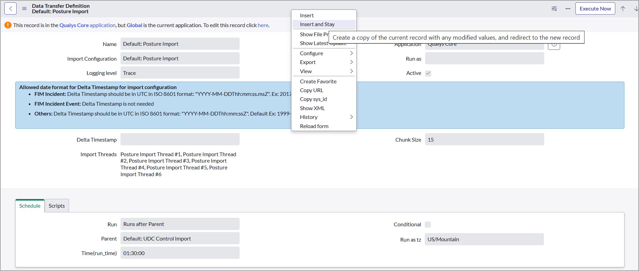Image resolution: width=639 pixels, height=271 pixels.
Task: Open the Qualys Core application link
Action: click(x=87, y=25)
